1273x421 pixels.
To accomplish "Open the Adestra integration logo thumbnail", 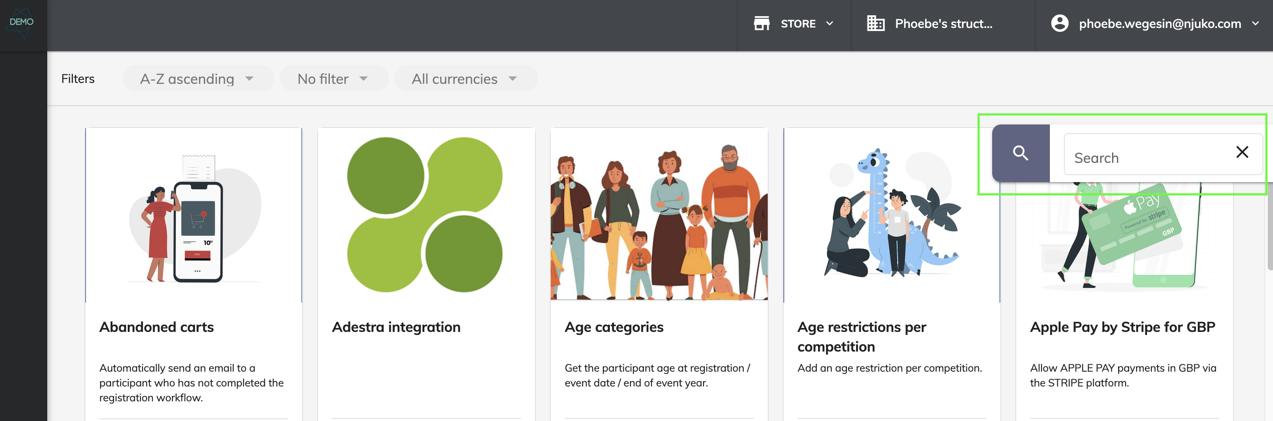I will pos(426,215).
